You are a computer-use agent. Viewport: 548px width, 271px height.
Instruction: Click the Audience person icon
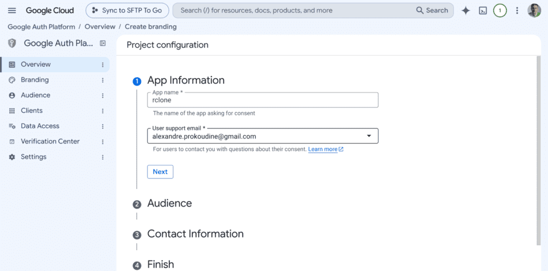[12, 95]
